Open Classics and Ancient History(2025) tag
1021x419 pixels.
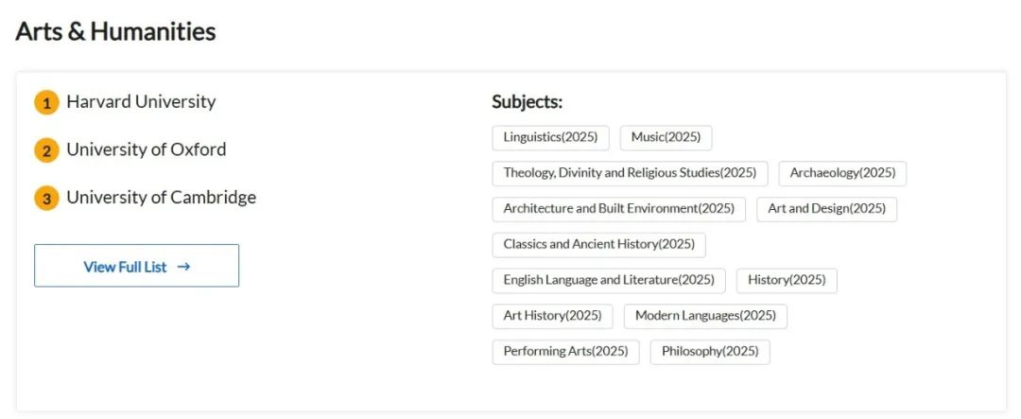pyautogui.click(x=599, y=245)
